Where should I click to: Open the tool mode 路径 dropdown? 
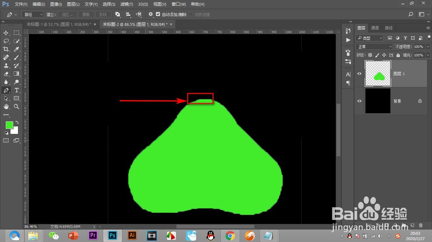click(33, 15)
